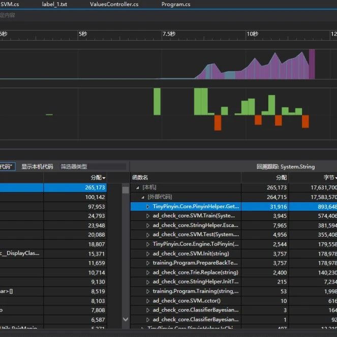Expand the ad_check_core.SVM.Init(string) row
337x337 pixels.
(148, 254)
